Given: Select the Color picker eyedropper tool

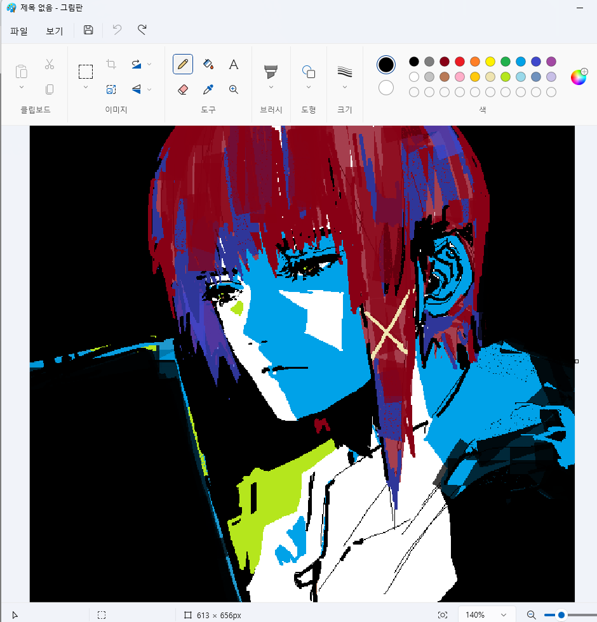Looking at the screenshot, I should click(x=208, y=89).
